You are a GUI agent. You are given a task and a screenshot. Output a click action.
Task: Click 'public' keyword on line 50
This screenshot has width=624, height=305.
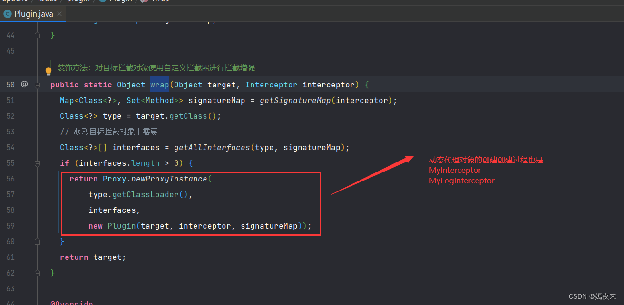pos(65,85)
